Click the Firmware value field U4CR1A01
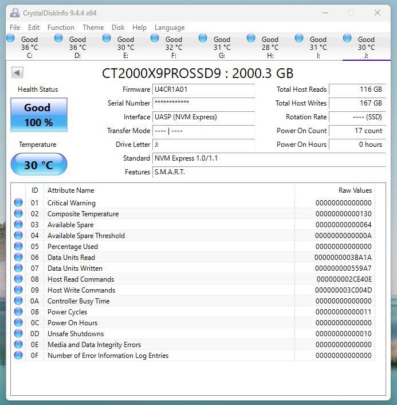The height and width of the screenshot is (405, 397). coord(203,89)
